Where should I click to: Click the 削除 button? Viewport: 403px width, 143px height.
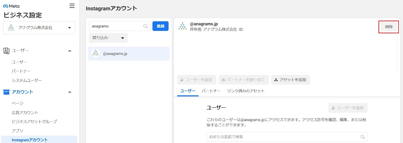click(x=389, y=27)
